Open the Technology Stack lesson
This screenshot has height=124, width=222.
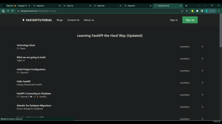(26, 45)
